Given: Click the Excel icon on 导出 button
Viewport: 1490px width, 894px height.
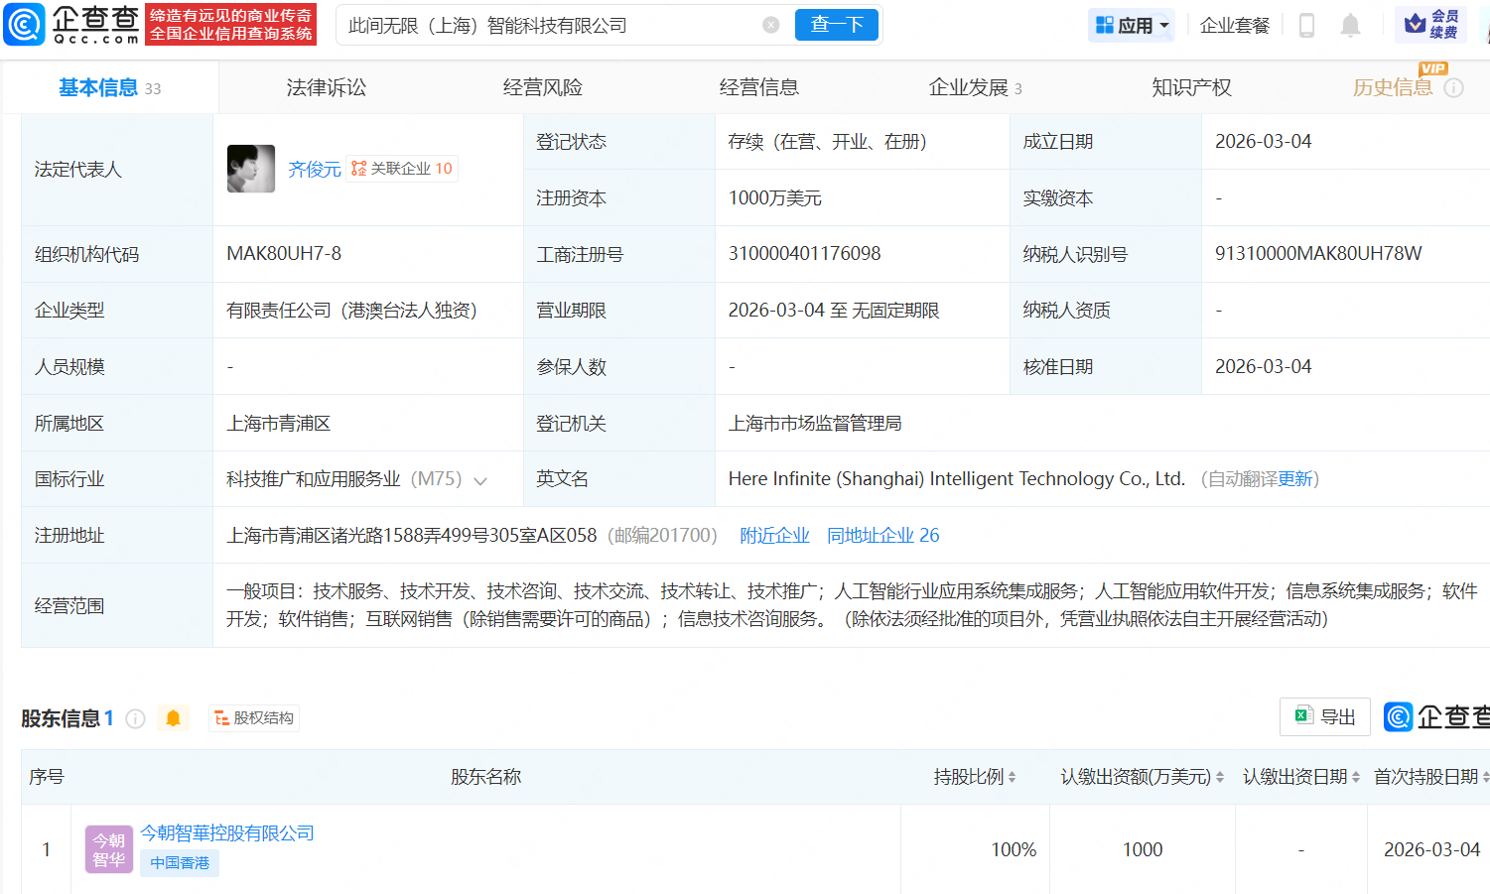Looking at the screenshot, I should [1304, 715].
